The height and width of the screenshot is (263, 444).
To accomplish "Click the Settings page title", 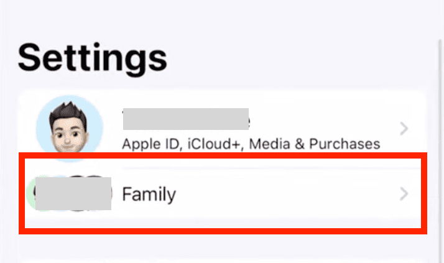I will [x=93, y=58].
